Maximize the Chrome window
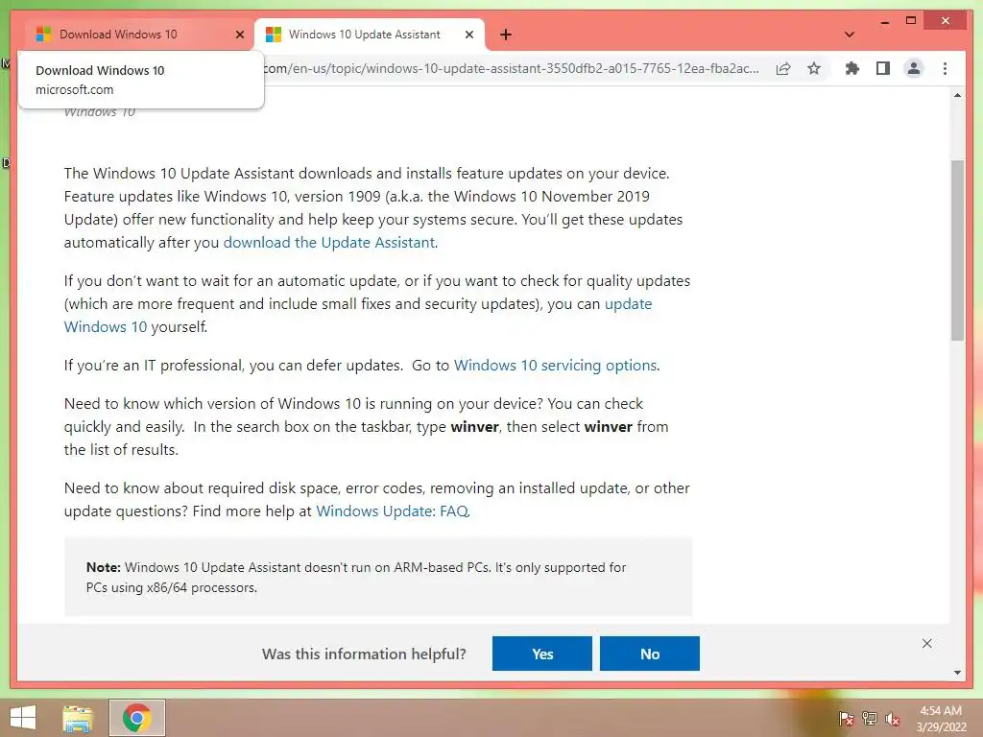The width and height of the screenshot is (983, 737). click(911, 21)
